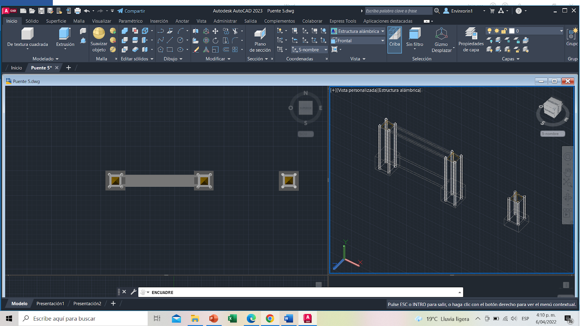Click the Erase tool in Modificar
The height and width of the screenshot is (326, 580).
coord(196,50)
